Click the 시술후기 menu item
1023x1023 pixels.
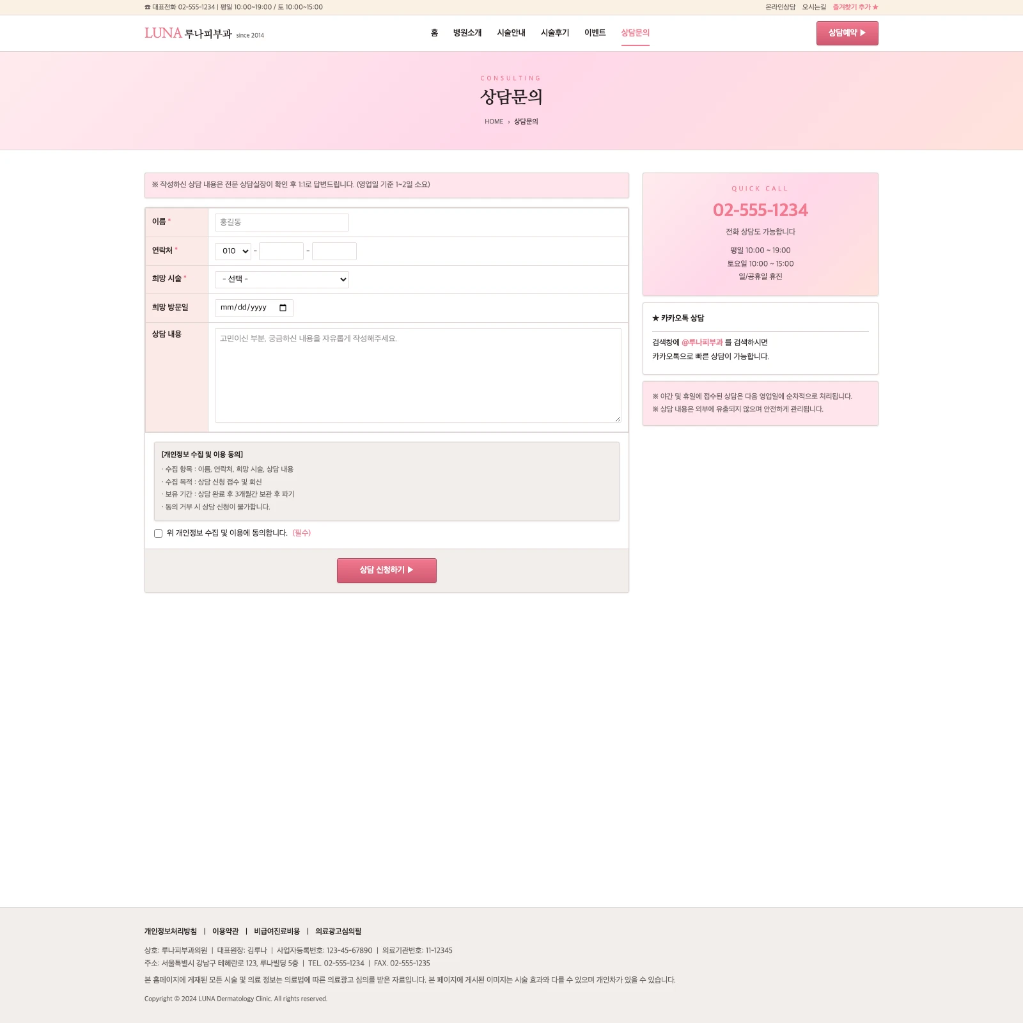click(555, 33)
